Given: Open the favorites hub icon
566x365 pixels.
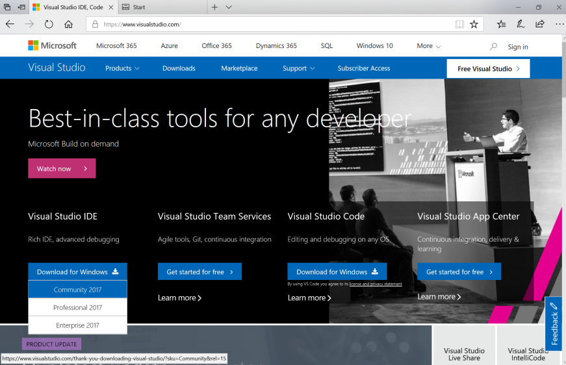Looking at the screenshot, I should coord(501,24).
